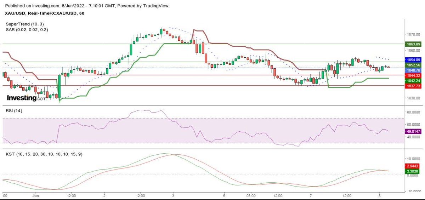425x200 pixels.
Task: Select the KST indicator parameters label
Action: 44,155
